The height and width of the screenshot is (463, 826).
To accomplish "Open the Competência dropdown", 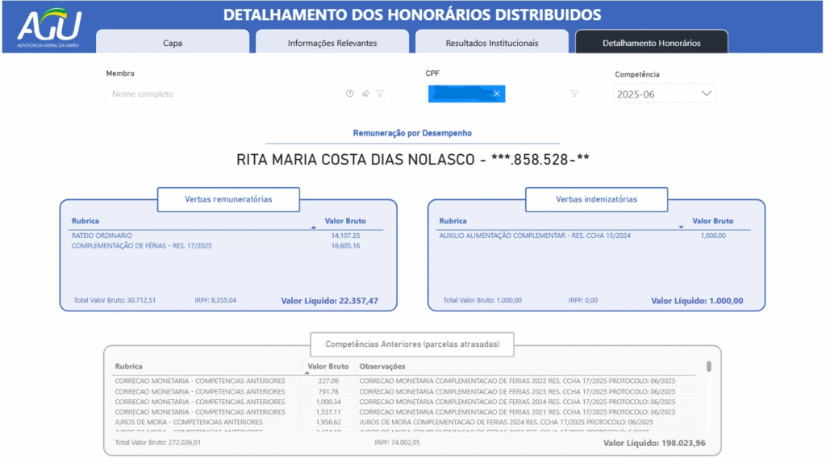I will (x=664, y=94).
